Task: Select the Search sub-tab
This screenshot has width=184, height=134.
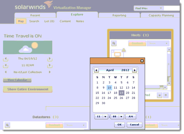Action: [34, 21]
